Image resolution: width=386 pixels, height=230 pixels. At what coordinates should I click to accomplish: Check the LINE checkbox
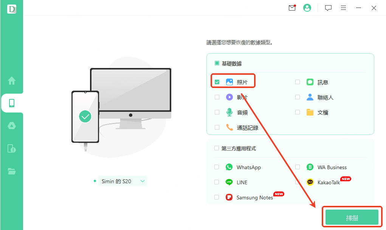pyautogui.click(x=217, y=182)
